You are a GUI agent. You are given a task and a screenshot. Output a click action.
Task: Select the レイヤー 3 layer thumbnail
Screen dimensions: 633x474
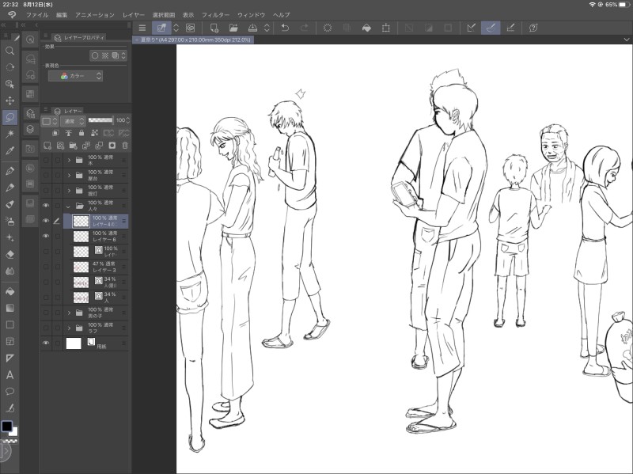point(81,267)
